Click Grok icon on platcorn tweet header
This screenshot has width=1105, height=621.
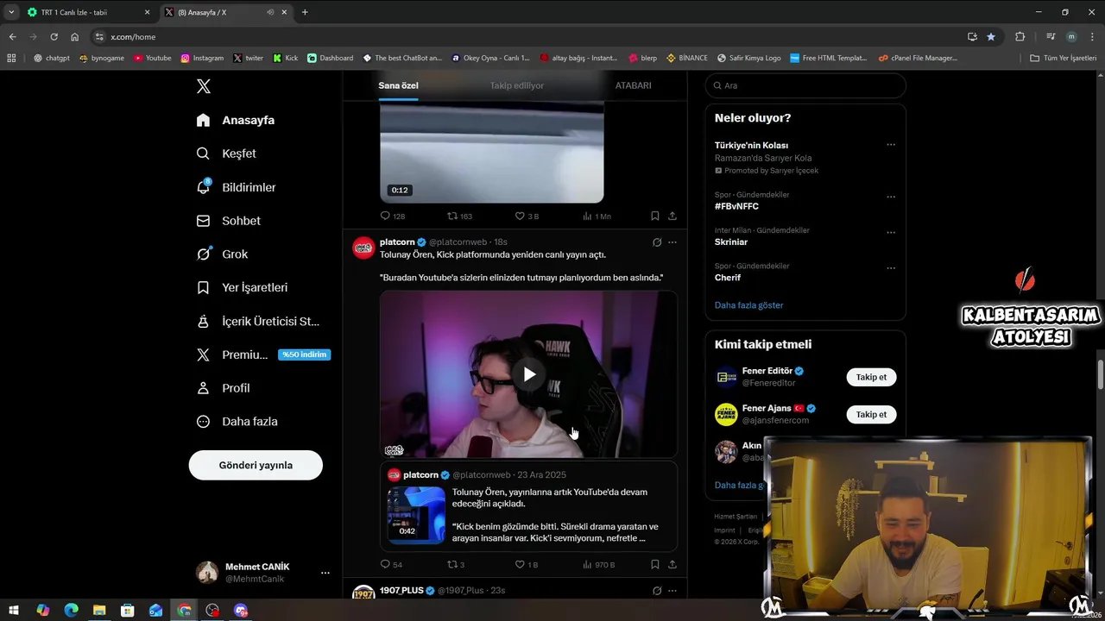click(x=657, y=242)
